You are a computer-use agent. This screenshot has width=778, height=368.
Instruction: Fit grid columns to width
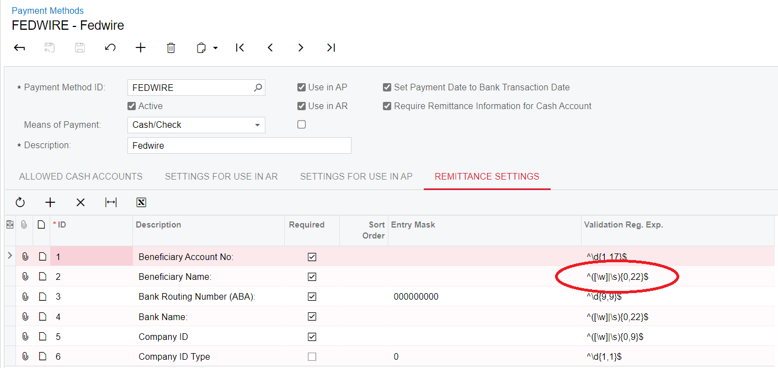click(111, 203)
